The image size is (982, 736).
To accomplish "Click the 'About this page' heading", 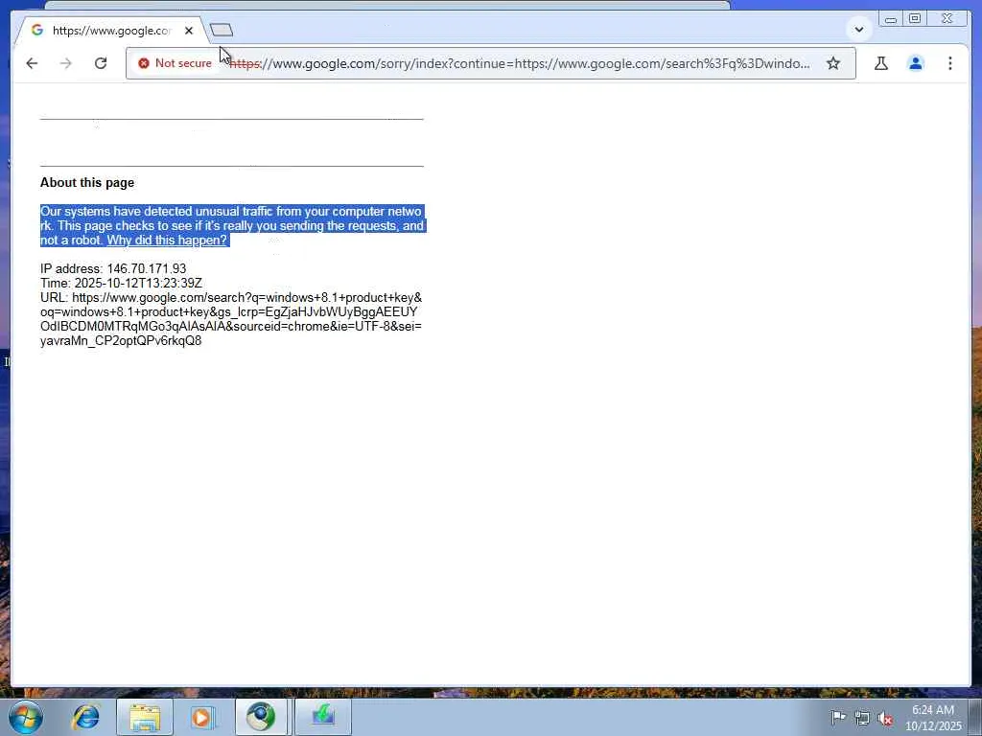I will tap(87, 183).
